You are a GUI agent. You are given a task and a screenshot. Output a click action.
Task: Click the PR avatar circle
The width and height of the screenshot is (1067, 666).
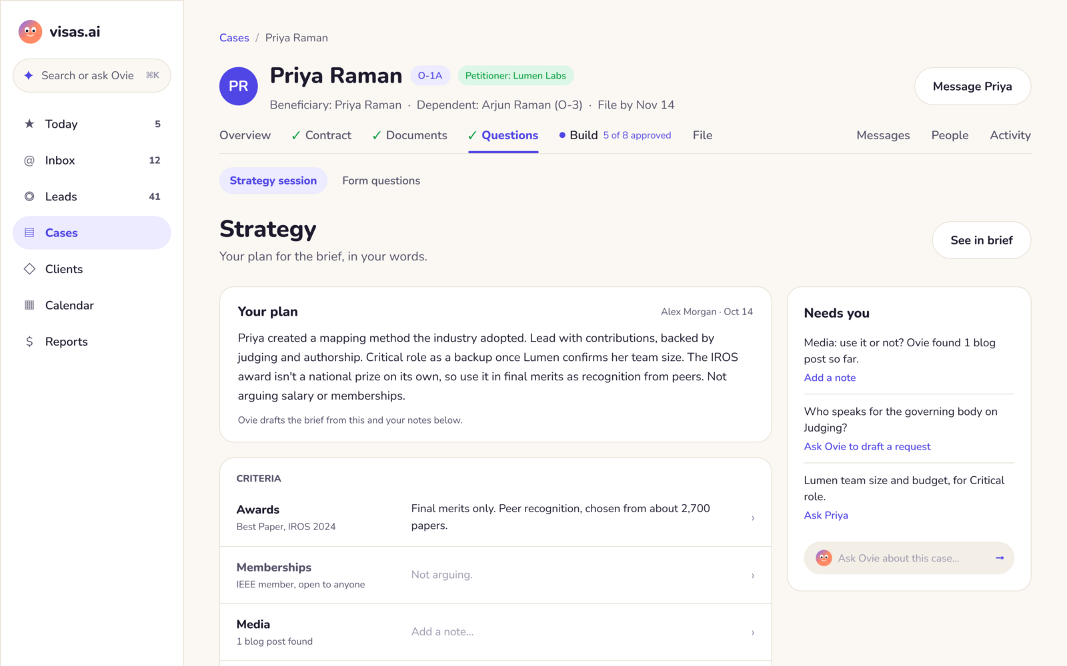[239, 86]
